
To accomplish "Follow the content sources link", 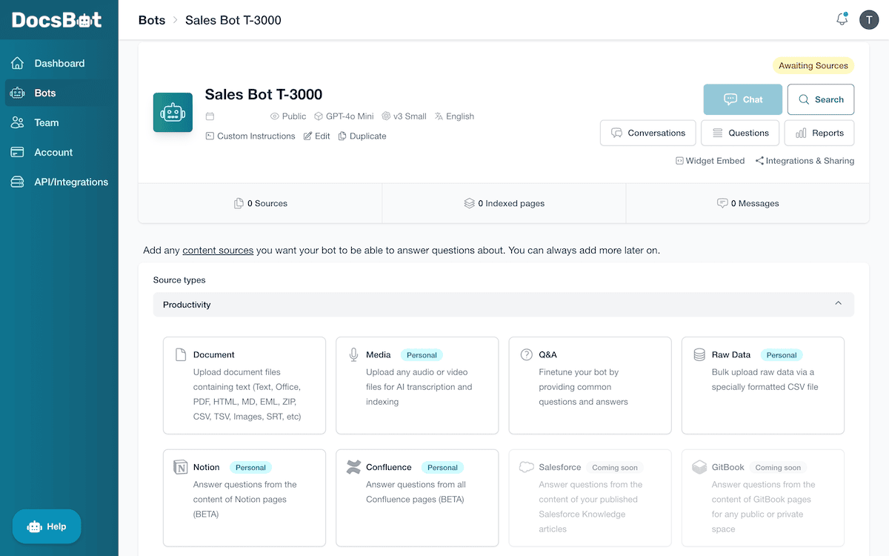I will (218, 251).
